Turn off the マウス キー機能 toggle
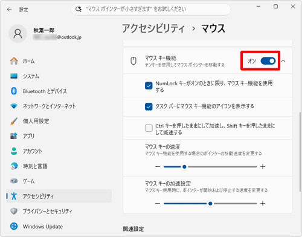The height and width of the screenshot is (237, 302). [268, 61]
